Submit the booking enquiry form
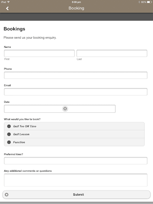 [76, 194]
